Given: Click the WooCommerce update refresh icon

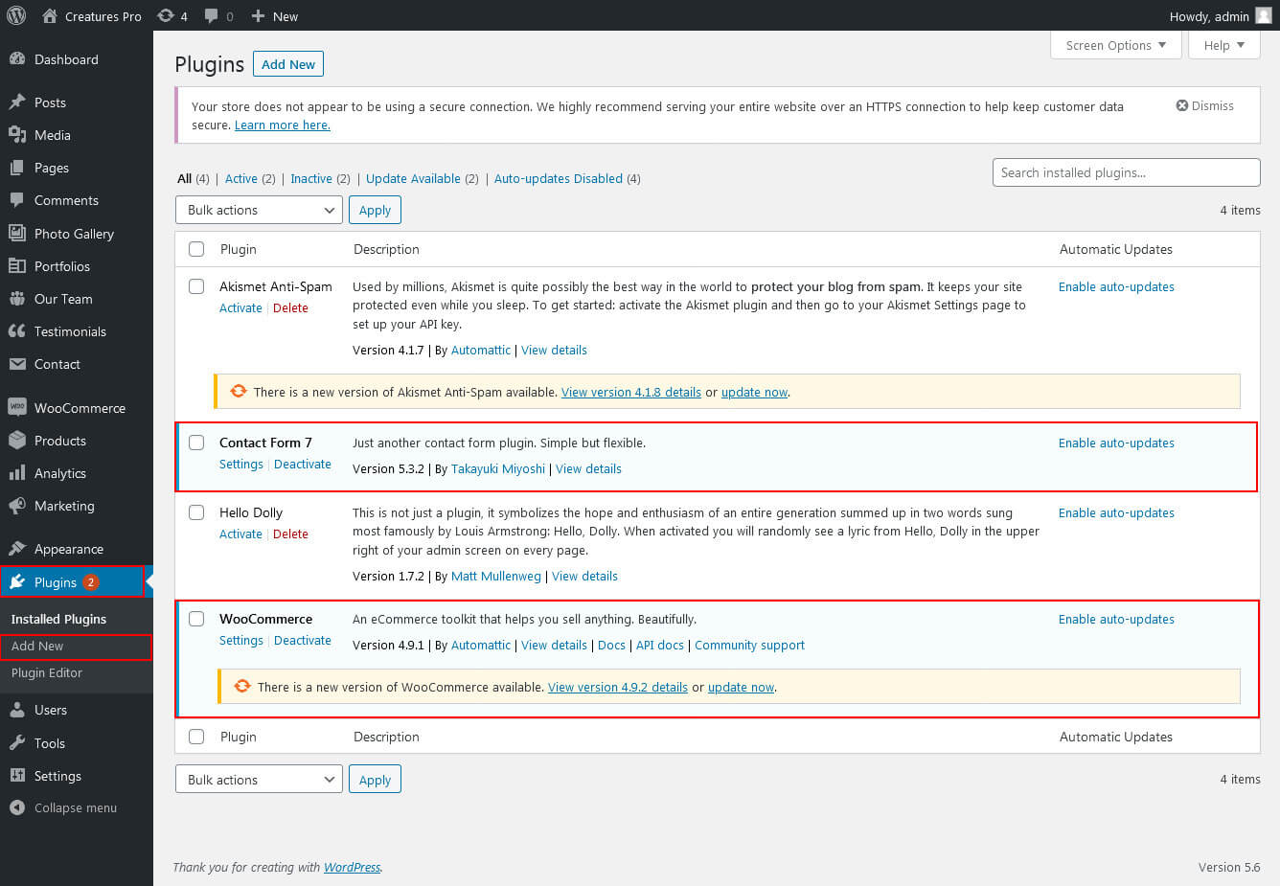Looking at the screenshot, I should coord(242,686).
